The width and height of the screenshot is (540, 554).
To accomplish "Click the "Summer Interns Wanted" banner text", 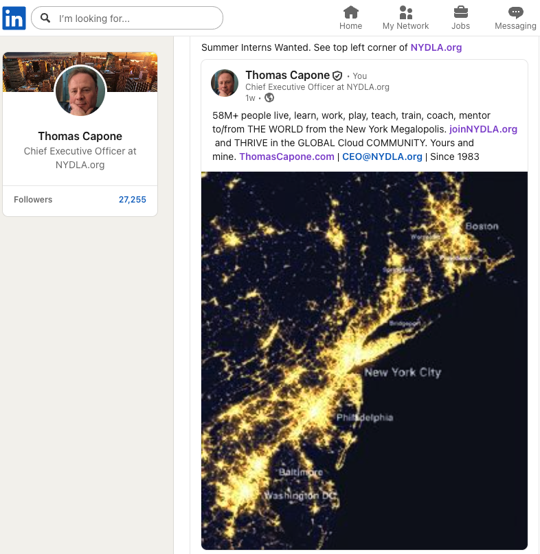I will 255,47.
